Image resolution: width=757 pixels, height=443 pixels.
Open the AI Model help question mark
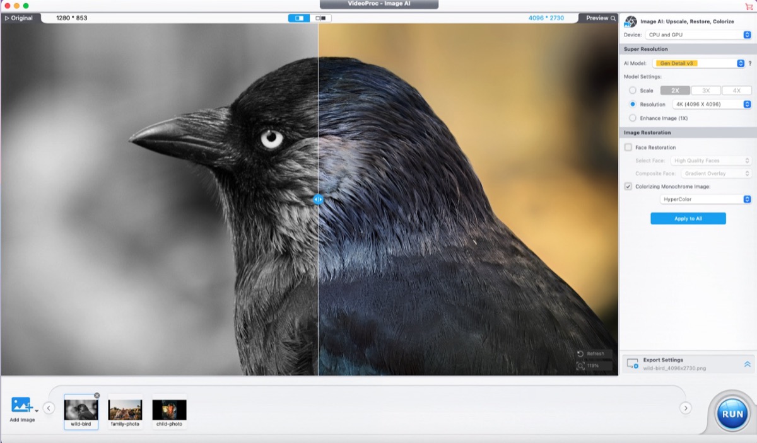750,64
